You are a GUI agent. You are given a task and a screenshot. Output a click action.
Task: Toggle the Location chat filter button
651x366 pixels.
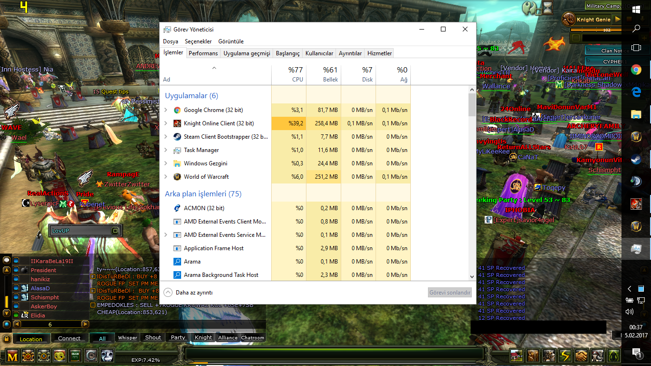click(x=31, y=339)
